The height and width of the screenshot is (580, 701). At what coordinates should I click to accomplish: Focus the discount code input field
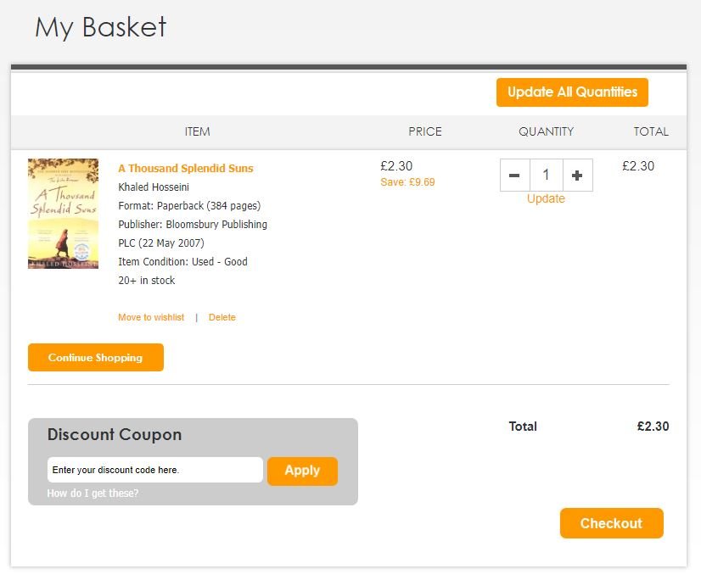point(154,470)
